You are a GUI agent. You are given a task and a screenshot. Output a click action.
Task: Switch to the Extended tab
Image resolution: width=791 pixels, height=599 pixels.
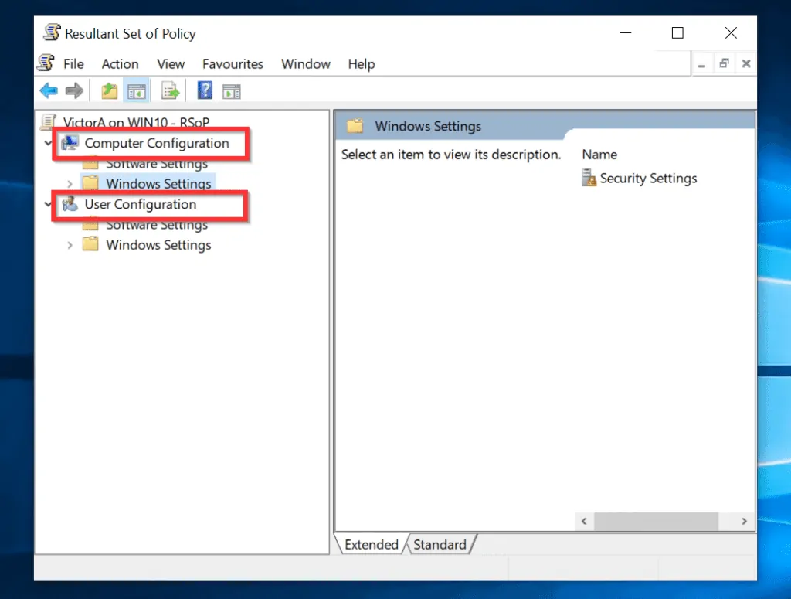coord(372,544)
